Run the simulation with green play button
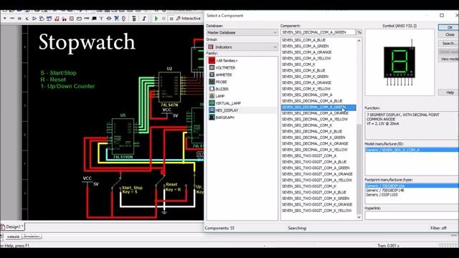This screenshot has height=258, width=459. [156, 19]
